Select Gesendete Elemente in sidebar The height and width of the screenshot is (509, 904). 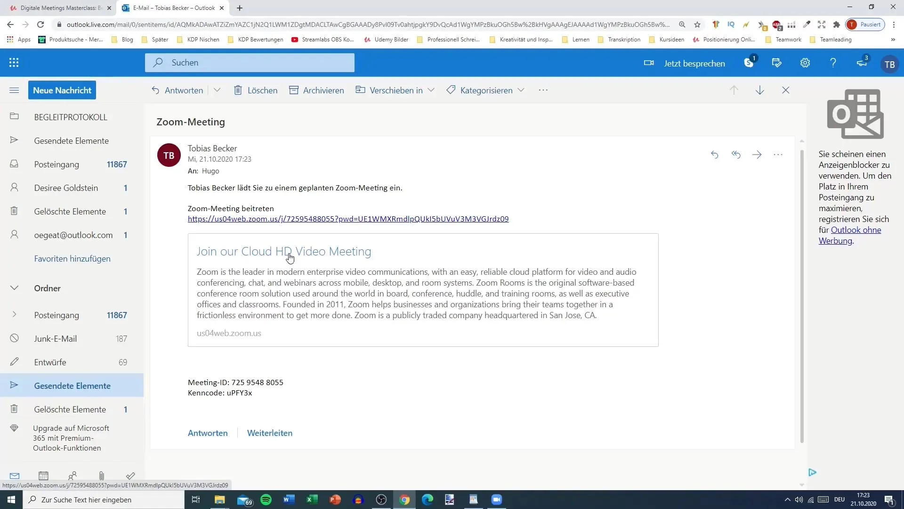pyautogui.click(x=72, y=386)
